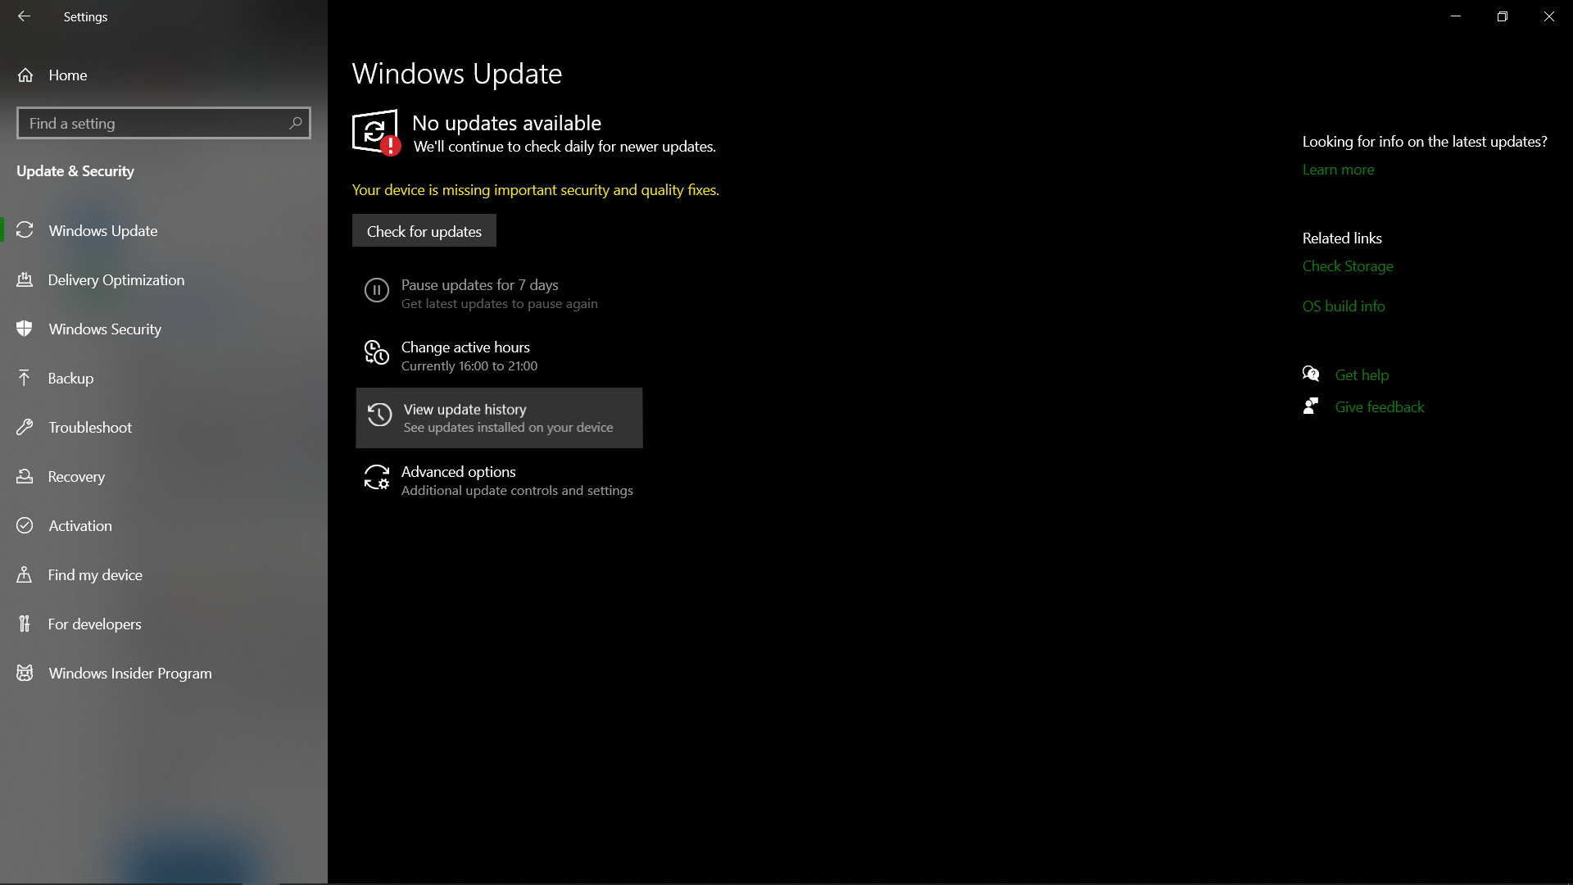Screen dimensions: 1573x885
Task: Minimize the Settings window
Action: coord(1456,16)
